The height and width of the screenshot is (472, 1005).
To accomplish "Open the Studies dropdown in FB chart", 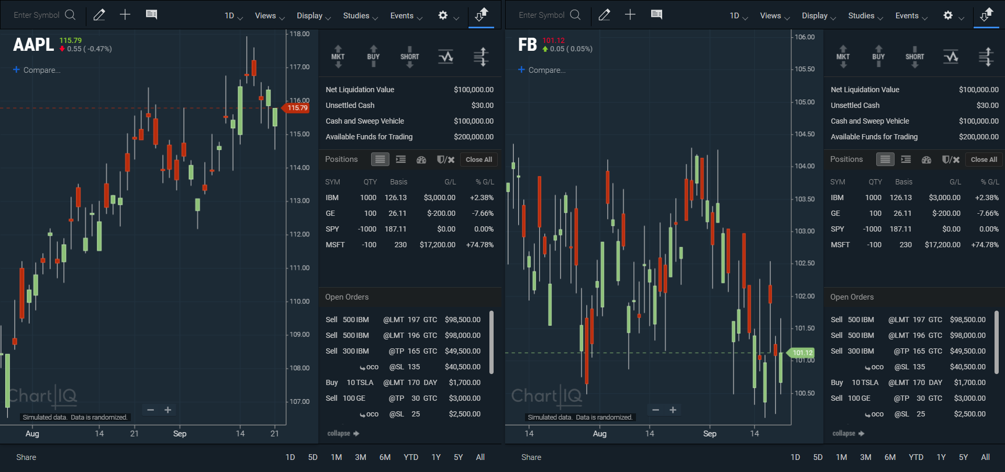I will coord(865,16).
